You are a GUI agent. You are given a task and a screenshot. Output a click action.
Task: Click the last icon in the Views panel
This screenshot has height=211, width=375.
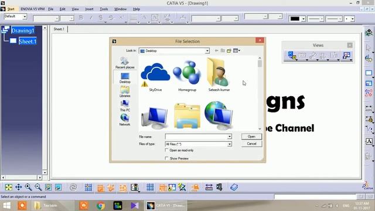(346, 56)
